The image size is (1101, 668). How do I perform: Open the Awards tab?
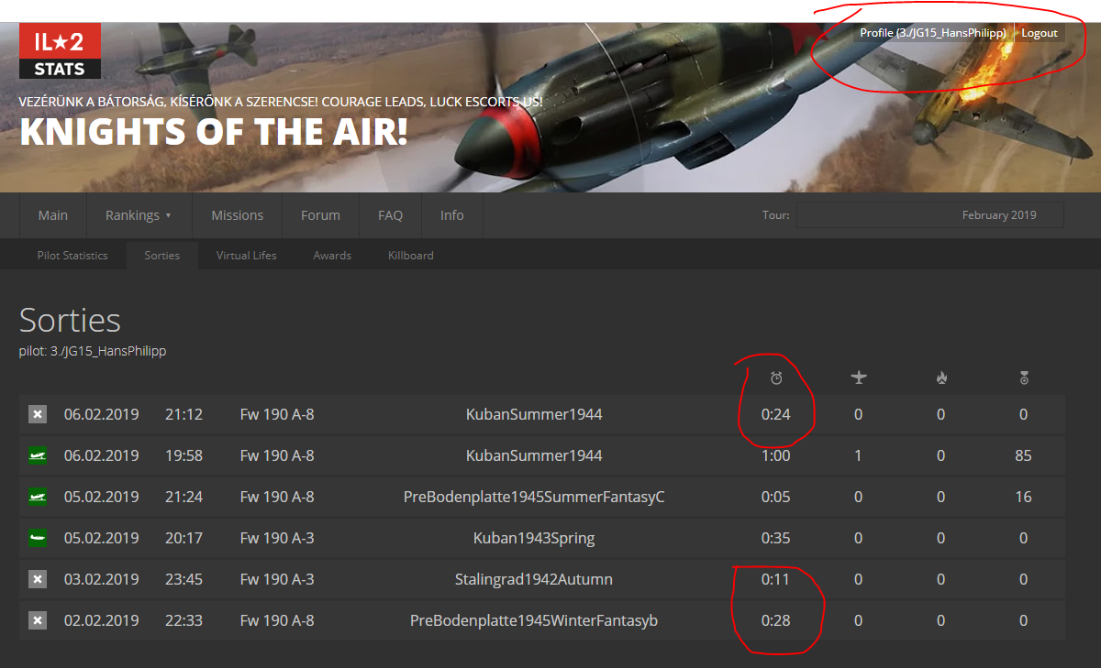point(332,256)
